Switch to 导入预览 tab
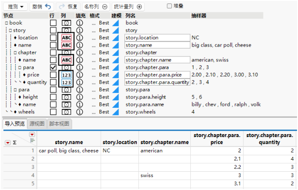 [x=15, y=124]
